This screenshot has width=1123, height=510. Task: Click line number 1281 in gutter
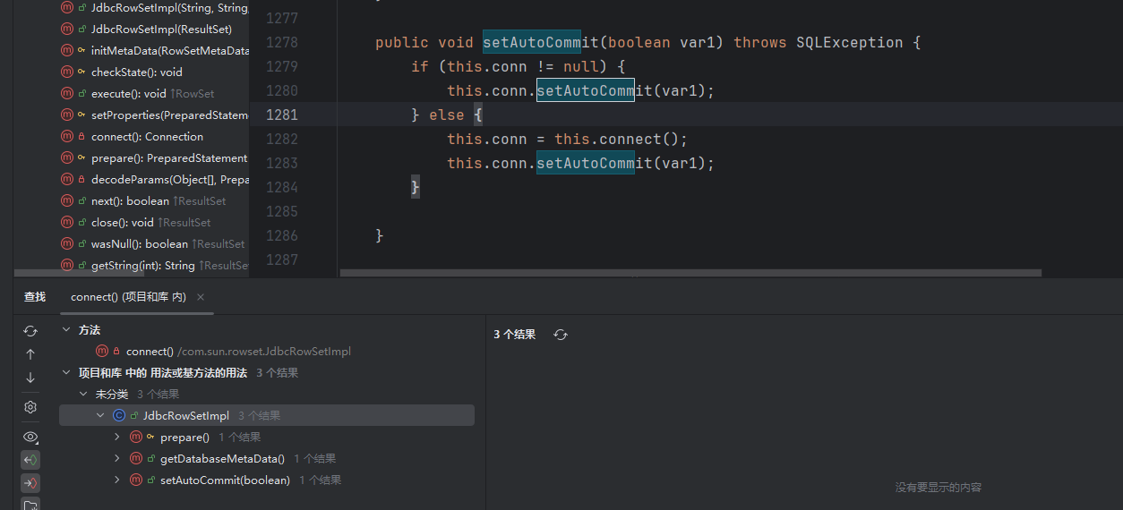point(282,115)
